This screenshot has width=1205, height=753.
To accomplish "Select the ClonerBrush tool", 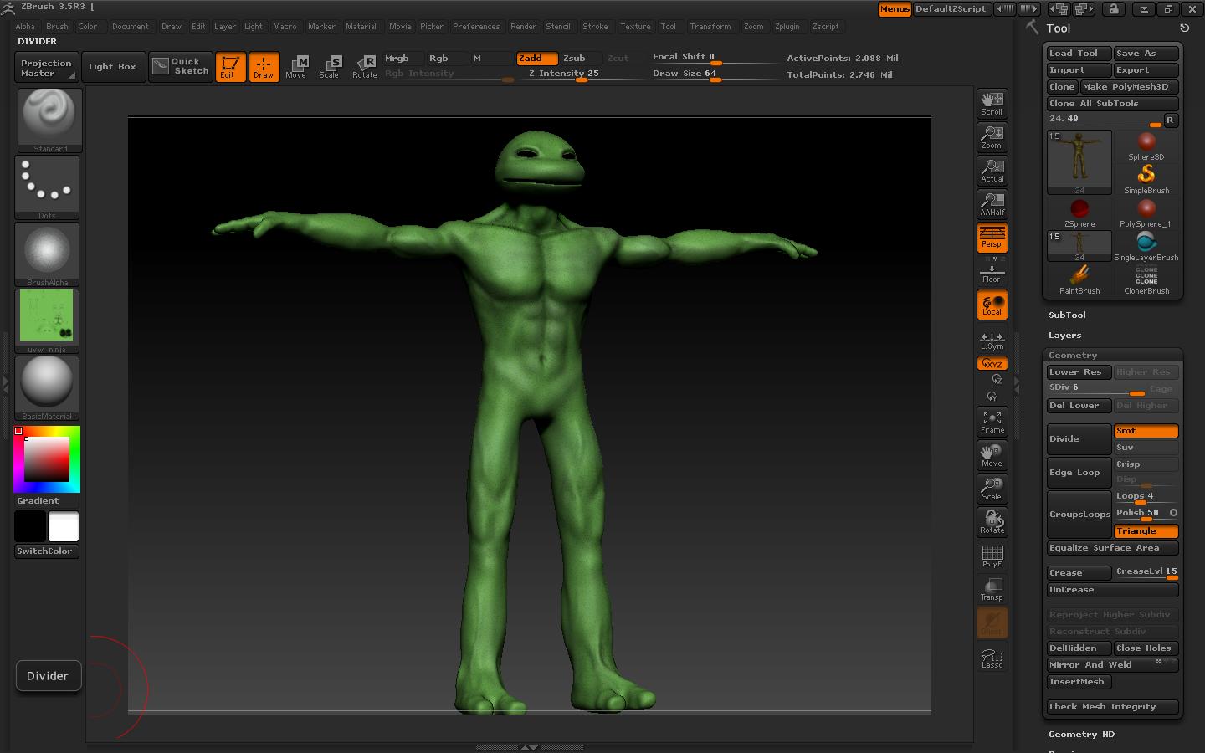I will [x=1146, y=279].
